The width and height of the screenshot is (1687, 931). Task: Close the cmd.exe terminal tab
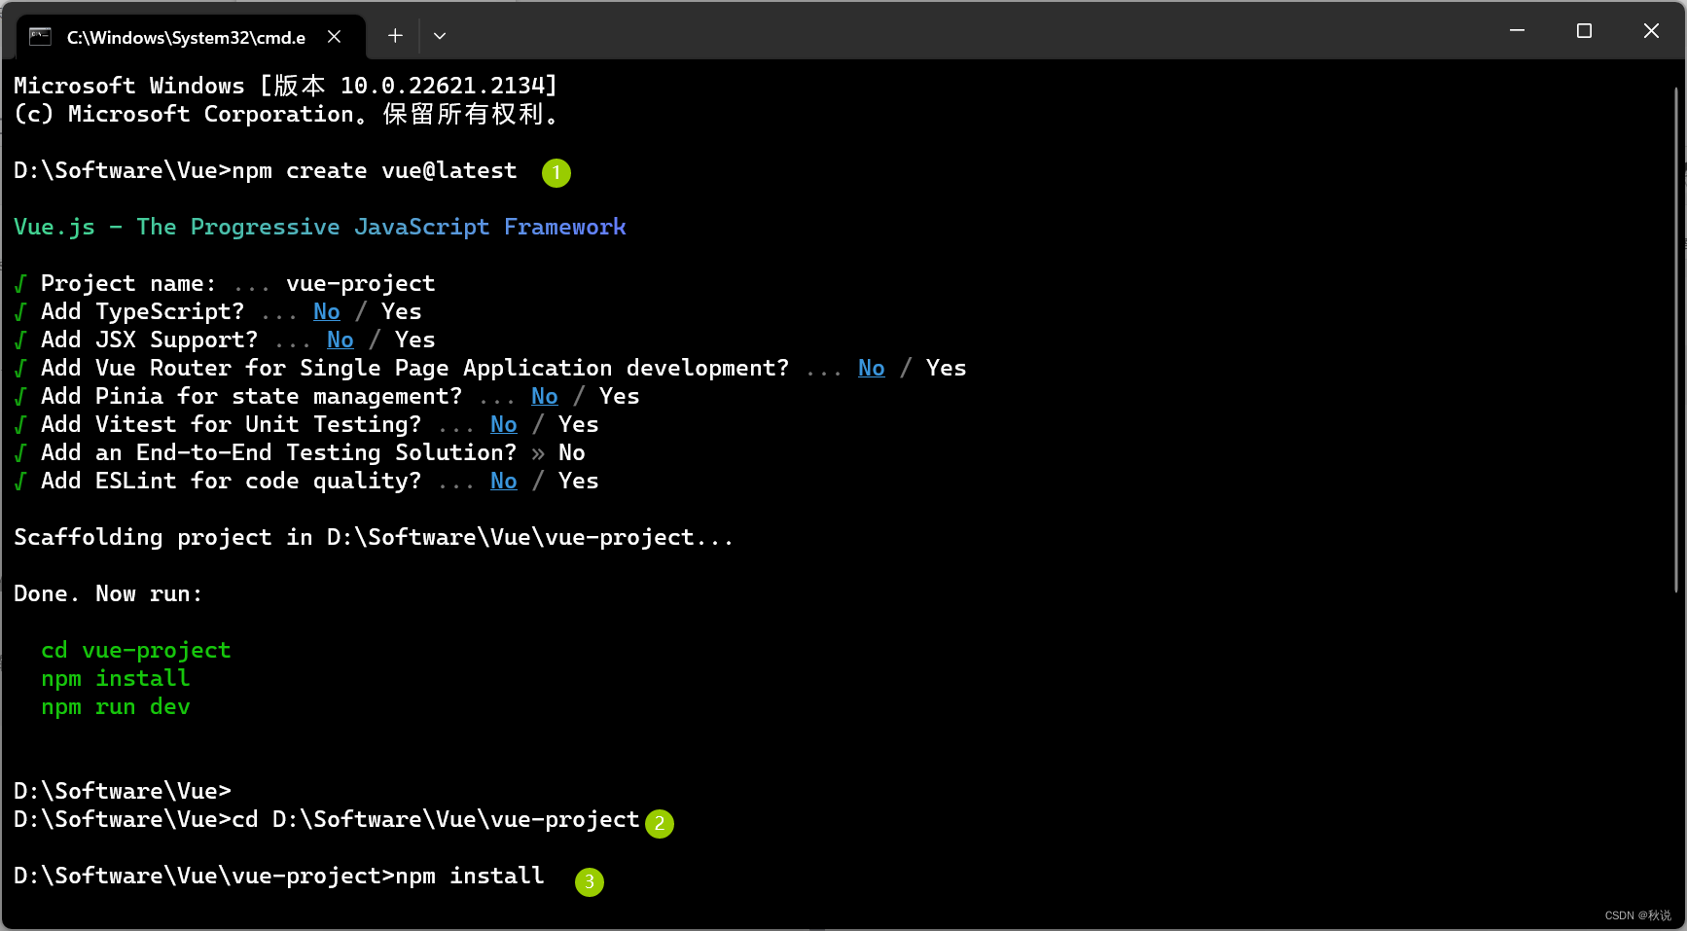coord(334,36)
